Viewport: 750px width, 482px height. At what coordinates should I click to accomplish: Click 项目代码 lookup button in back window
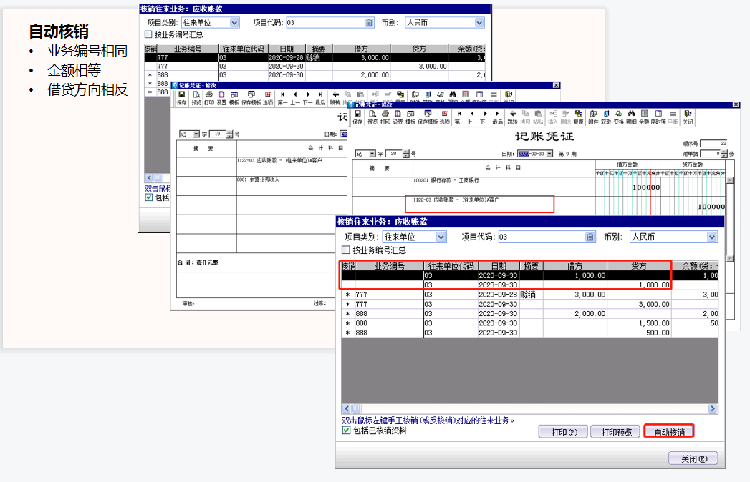click(369, 22)
